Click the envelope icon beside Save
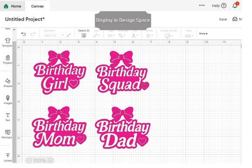252x168 pixels. (x=235, y=19)
